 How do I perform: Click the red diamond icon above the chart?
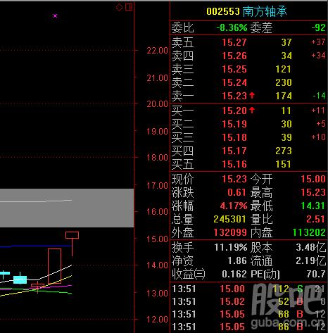coord(119,7)
